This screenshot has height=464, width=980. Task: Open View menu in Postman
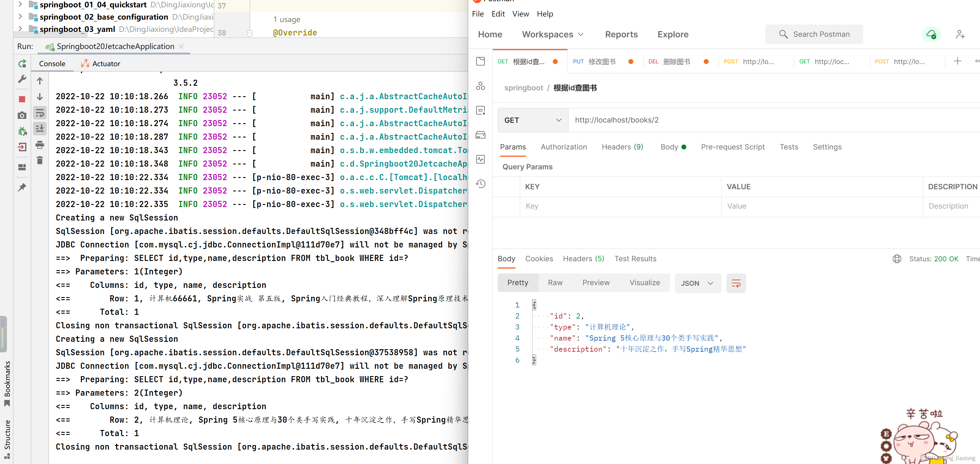coord(520,14)
